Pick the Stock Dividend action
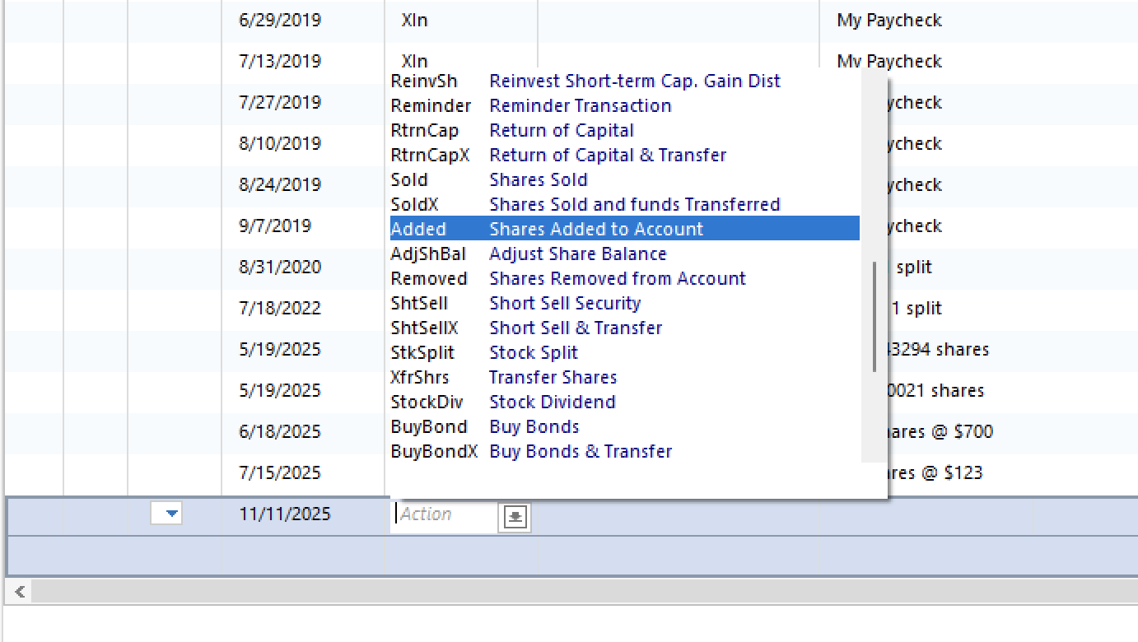This screenshot has height=642, width=1138. pyautogui.click(x=552, y=402)
